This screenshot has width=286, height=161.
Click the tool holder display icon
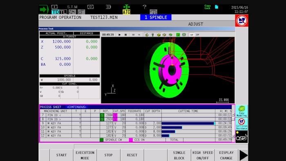pyautogui.click(x=153, y=35)
